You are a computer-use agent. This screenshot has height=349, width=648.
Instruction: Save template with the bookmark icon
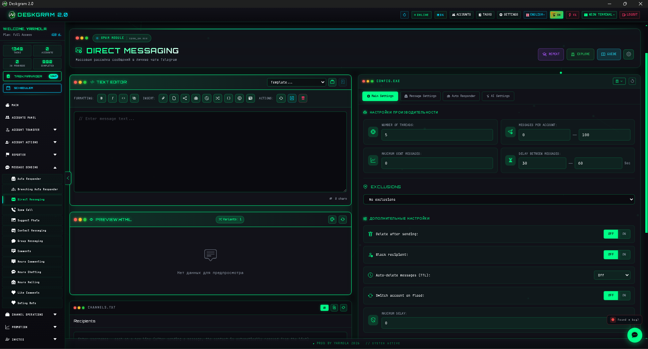(x=343, y=82)
